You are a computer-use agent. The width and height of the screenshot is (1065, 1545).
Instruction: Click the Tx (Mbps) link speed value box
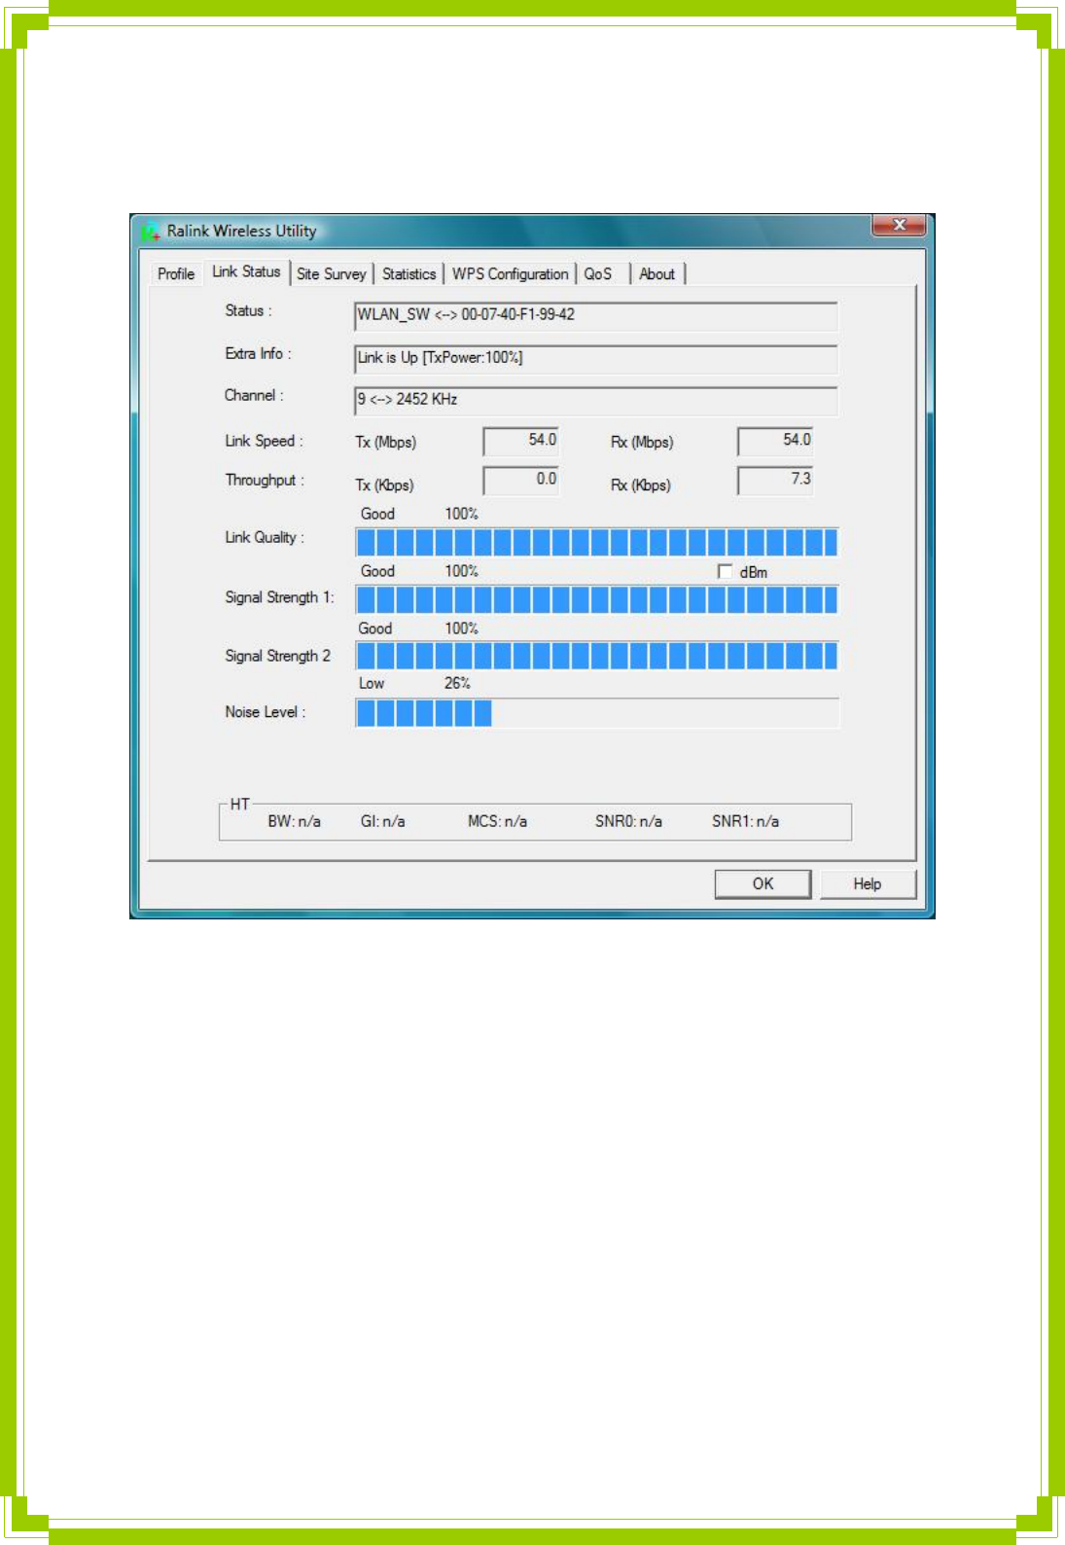point(521,441)
